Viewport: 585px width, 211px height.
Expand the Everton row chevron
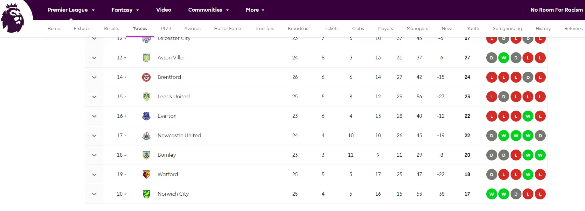point(94,116)
